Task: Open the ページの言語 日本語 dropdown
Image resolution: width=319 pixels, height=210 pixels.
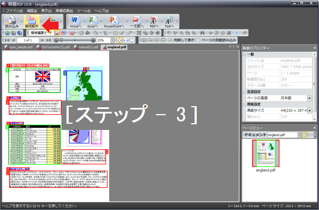Action: coord(309,98)
